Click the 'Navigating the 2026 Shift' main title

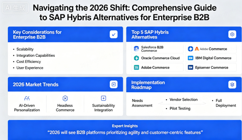125,12
